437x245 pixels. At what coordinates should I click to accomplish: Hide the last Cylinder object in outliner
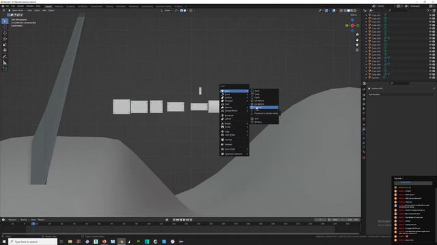(x=430, y=78)
